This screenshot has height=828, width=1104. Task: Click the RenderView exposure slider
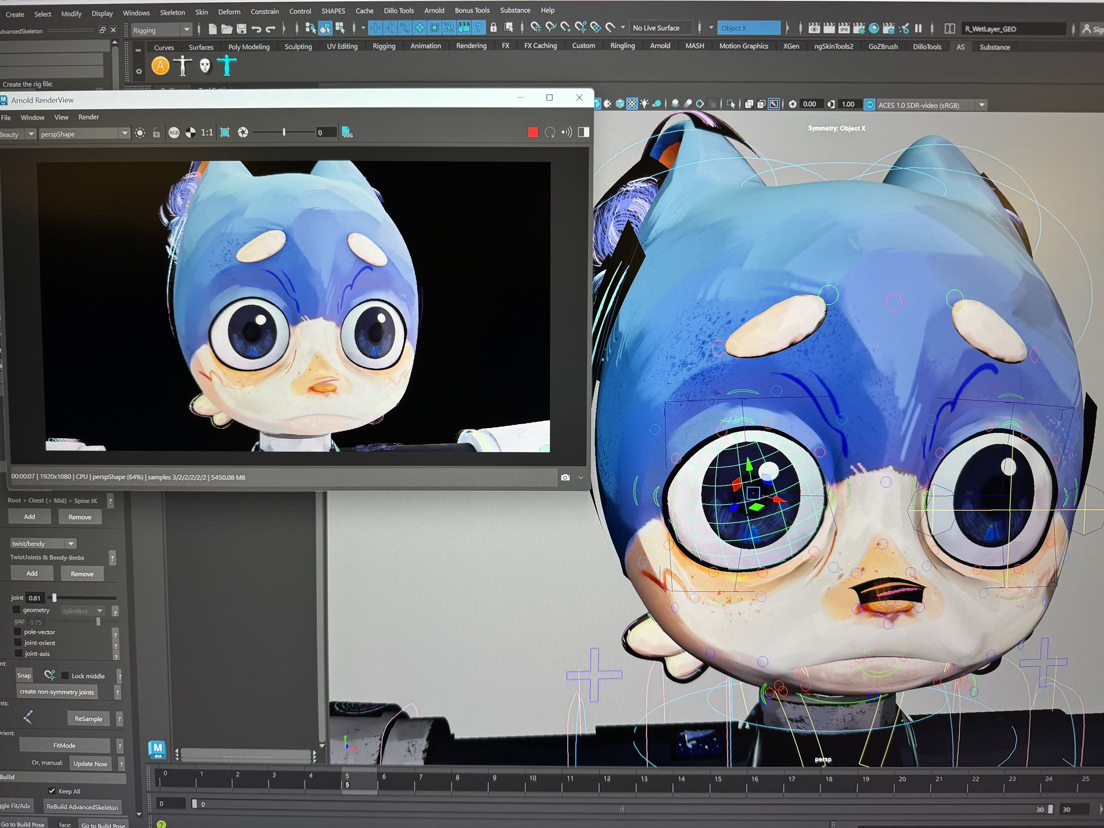pyautogui.click(x=284, y=132)
